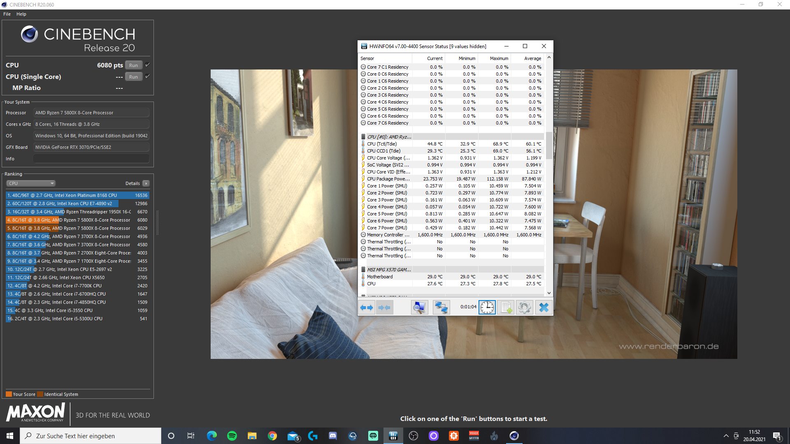Open HWiNFO remote network computers icon

(441, 308)
